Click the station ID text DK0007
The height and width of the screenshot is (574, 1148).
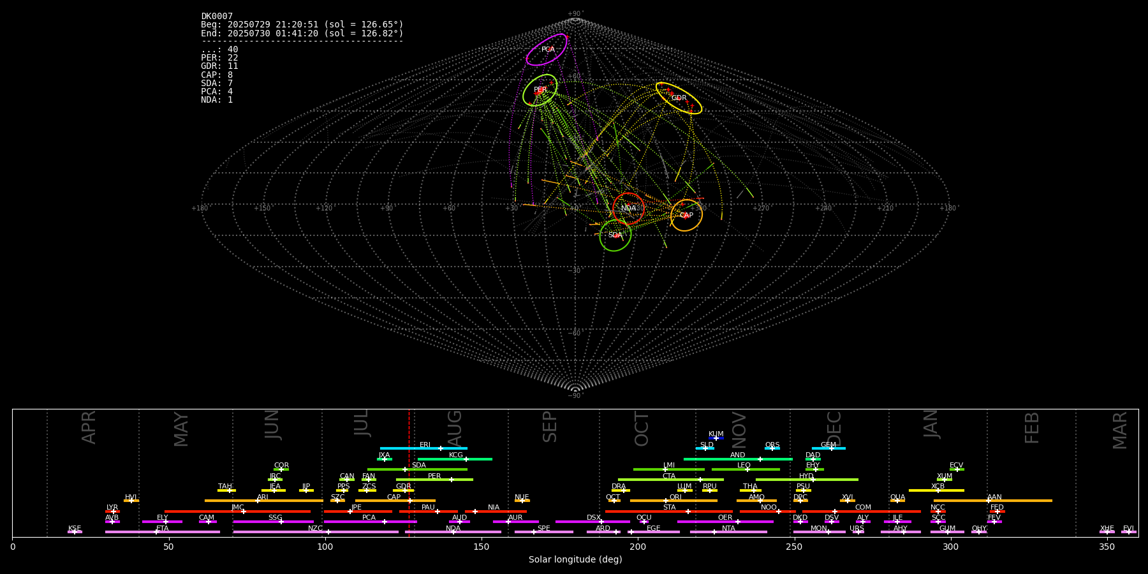(217, 16)
